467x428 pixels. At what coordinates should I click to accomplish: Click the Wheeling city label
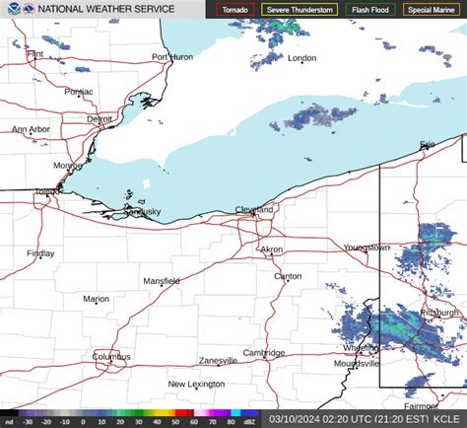point(361,348)
